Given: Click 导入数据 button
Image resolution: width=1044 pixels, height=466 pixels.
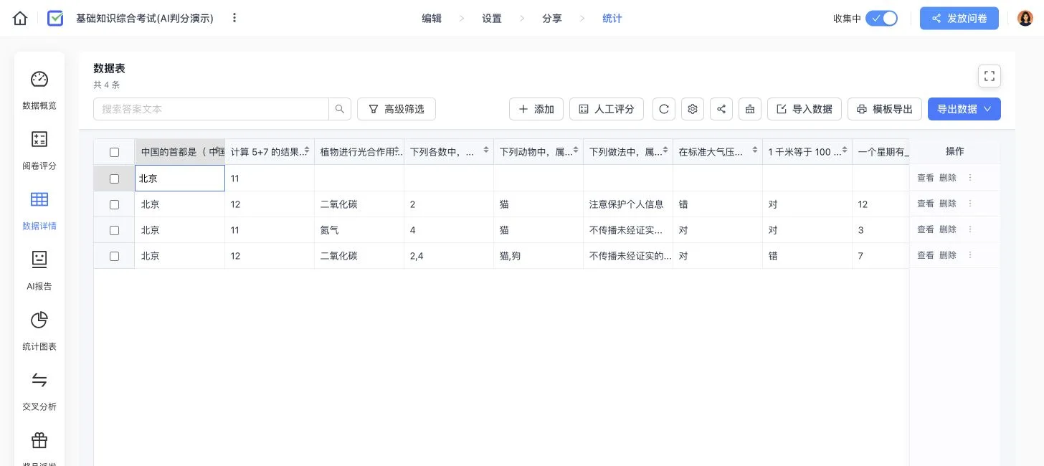Looking at the screenshot, I should pyautogui.click(x=805, y=109).
